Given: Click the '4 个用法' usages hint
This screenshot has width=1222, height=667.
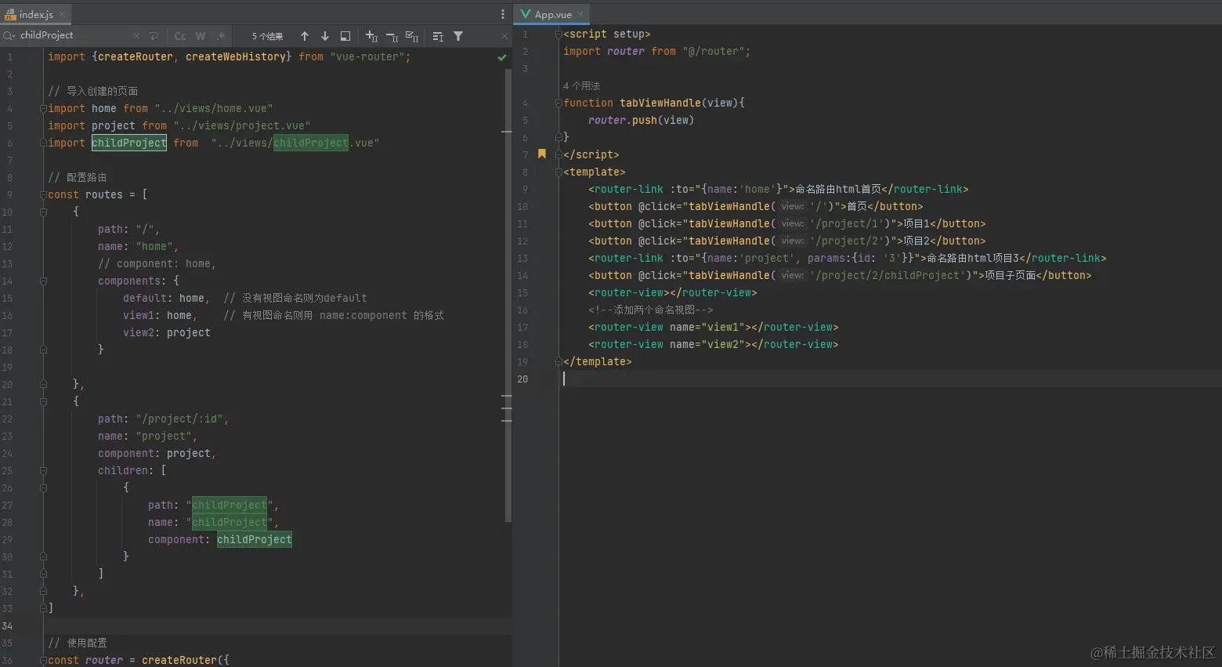Looking at the screenshot, I should click(581, 86).
